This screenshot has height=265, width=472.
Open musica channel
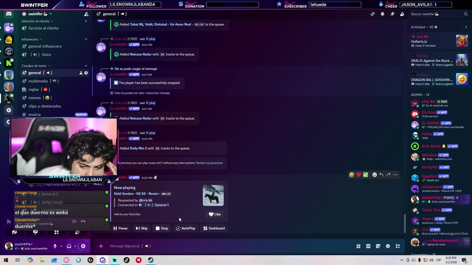pos(54,114)
